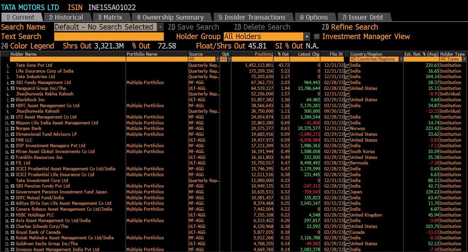Sort by the Latest Chg column header

tap(309, 54)
